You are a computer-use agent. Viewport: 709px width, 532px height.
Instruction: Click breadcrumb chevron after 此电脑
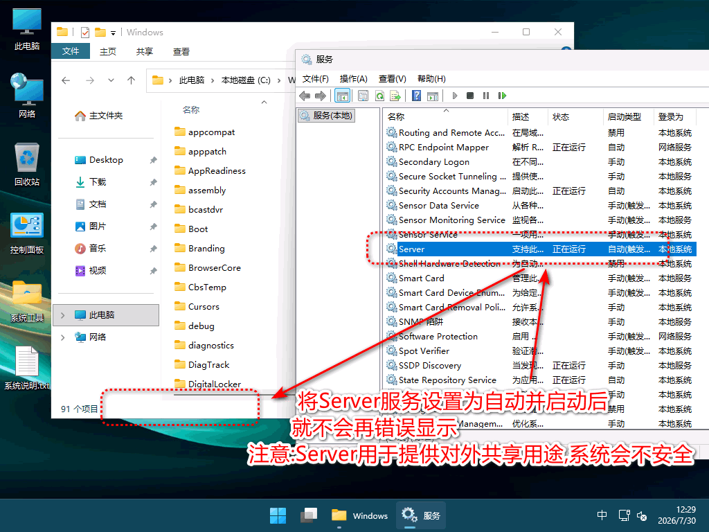coord(213,80)
